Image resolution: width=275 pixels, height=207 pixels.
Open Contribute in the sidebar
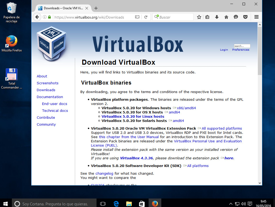(x=46, y=118)
